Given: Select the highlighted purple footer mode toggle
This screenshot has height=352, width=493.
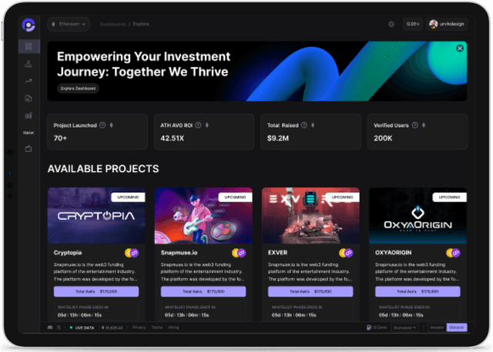Looking at the screenshot, I should tap(457, 327).
